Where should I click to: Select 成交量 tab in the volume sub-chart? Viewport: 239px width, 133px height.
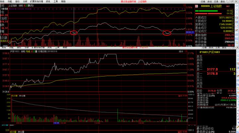(x=15, y=96)
